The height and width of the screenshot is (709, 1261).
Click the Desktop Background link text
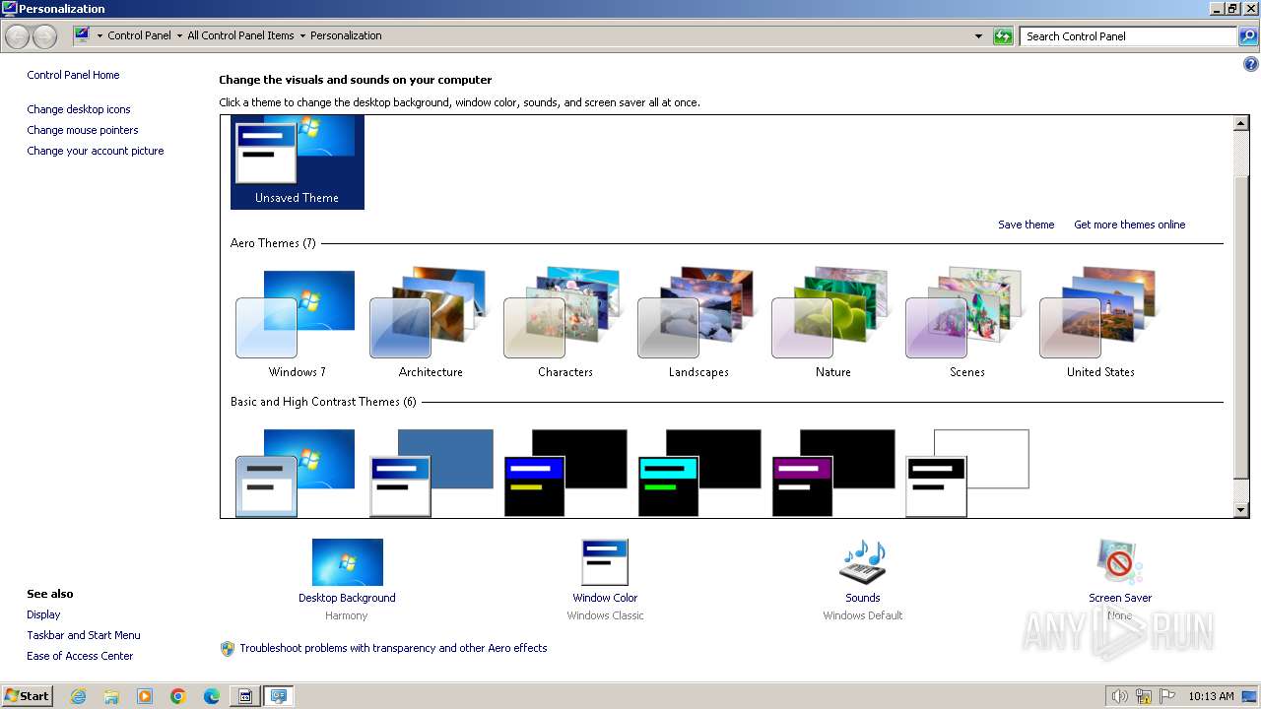tap(347, 598)
